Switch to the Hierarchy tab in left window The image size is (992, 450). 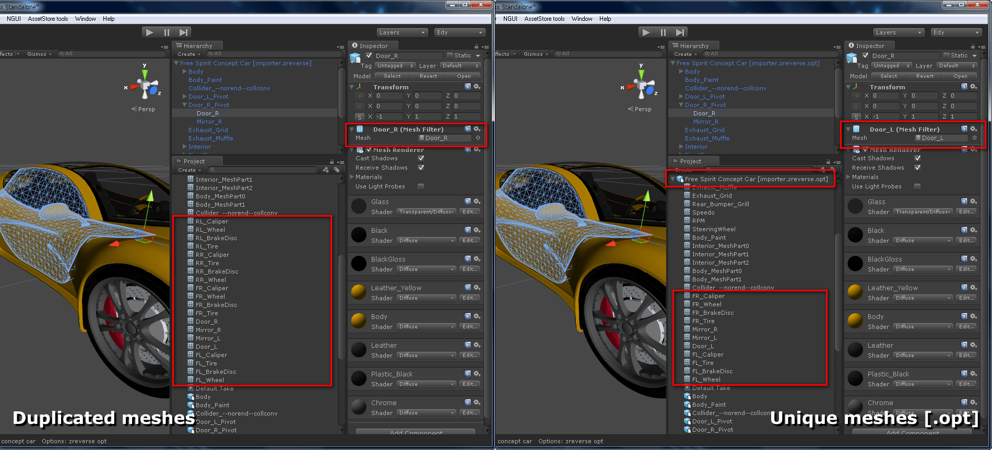tap(198, 46)
